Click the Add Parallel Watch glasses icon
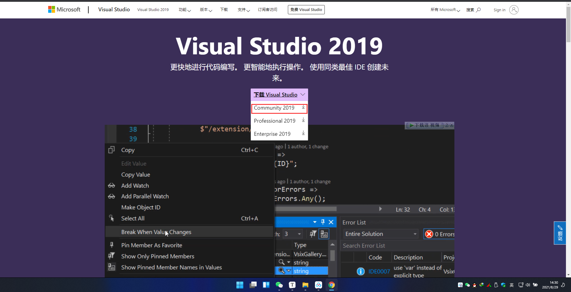This screenshot has height=292, width=571. (112, 196)
